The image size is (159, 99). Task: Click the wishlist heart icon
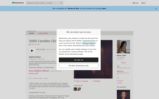pyautogui.click(x=92, y=81)
